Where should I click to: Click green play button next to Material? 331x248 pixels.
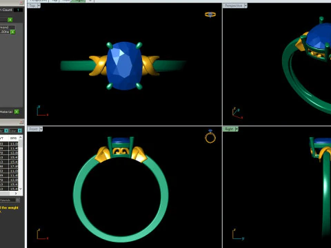(17, 112)
